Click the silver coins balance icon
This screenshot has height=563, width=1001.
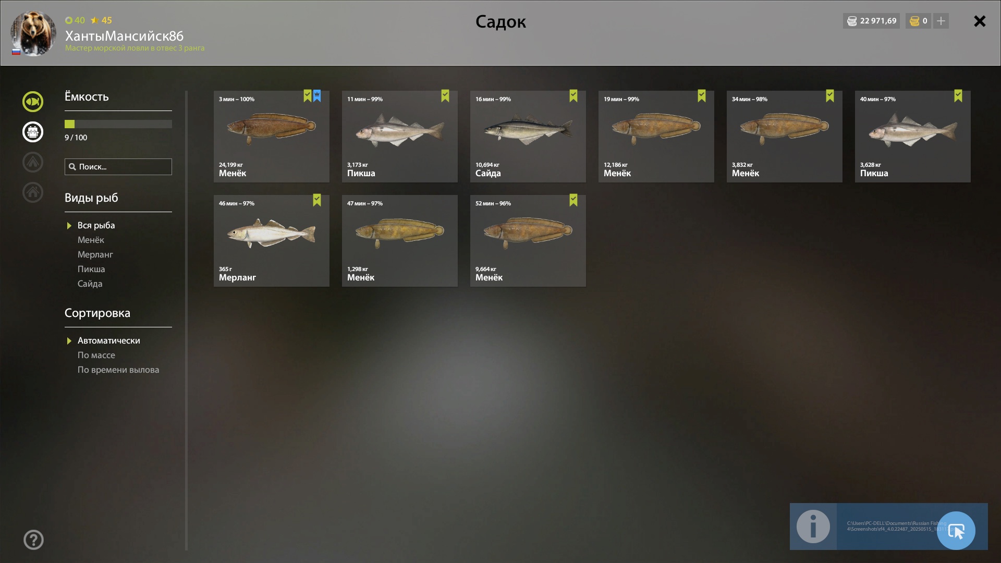(852, 21)
